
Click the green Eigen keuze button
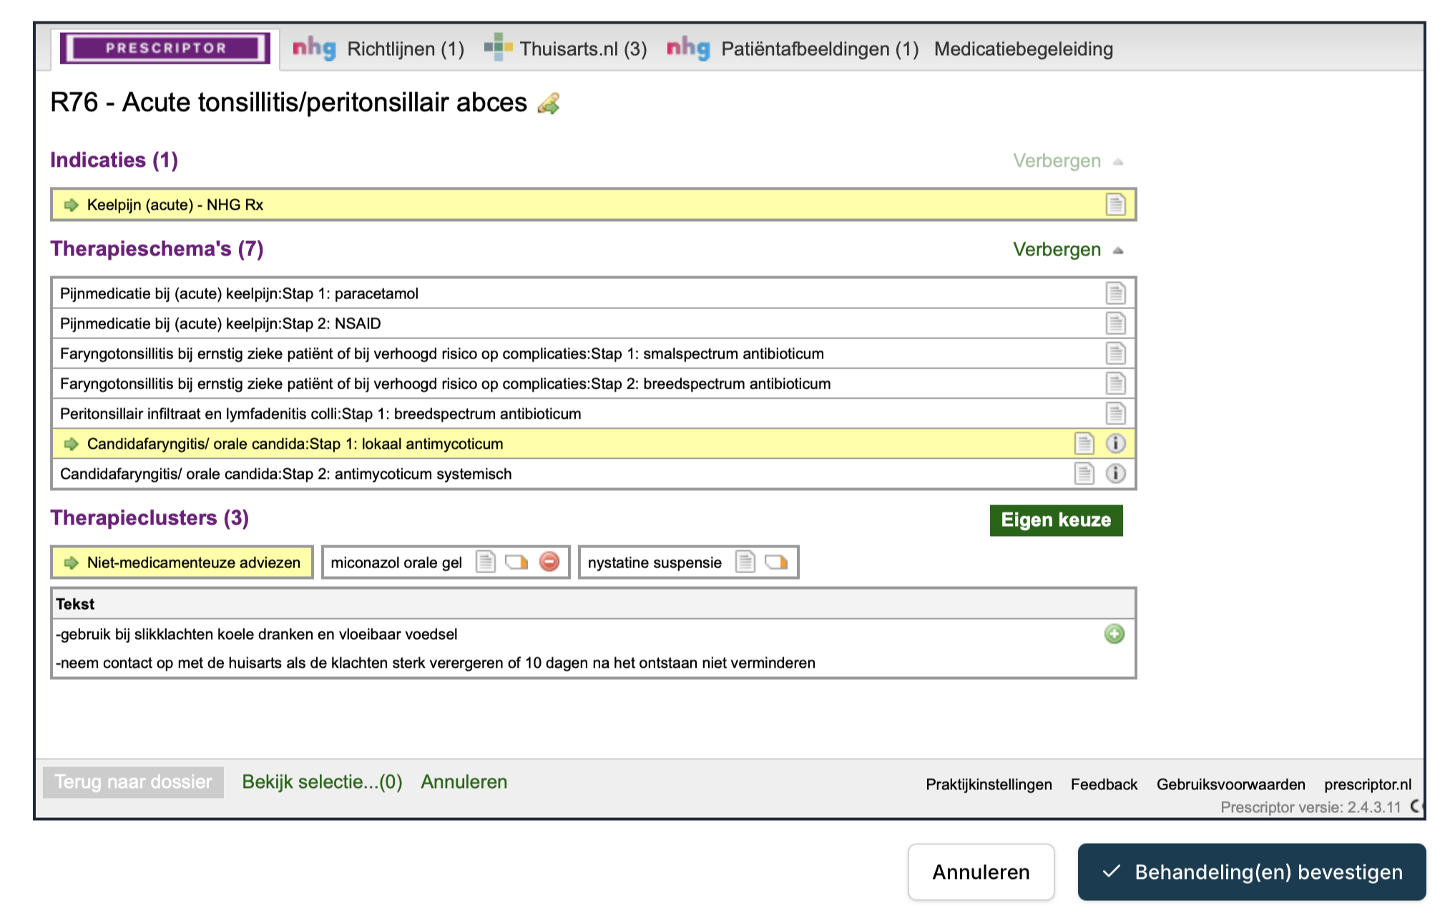coord(1056,520)
